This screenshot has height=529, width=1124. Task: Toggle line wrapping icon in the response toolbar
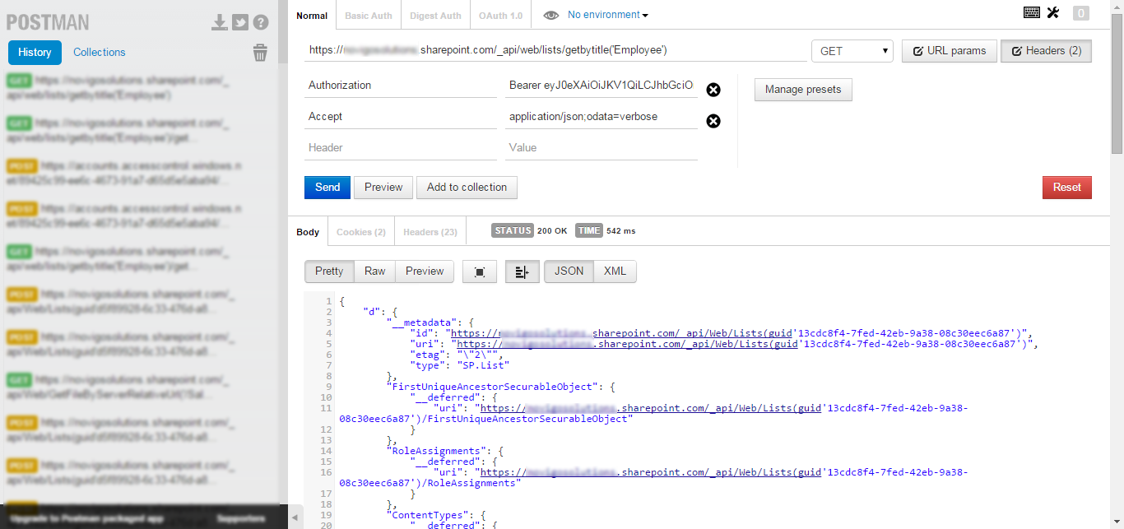[x=522, y=271]
